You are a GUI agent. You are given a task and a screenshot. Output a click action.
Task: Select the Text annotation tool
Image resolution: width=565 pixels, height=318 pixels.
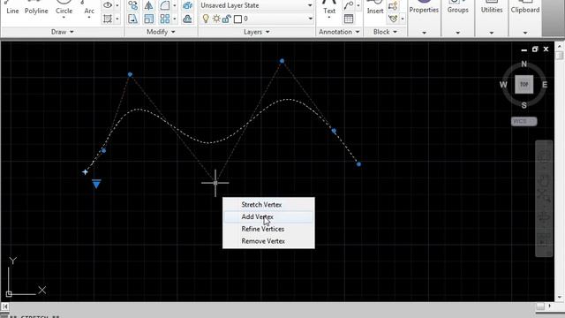(x=329, y=8)
